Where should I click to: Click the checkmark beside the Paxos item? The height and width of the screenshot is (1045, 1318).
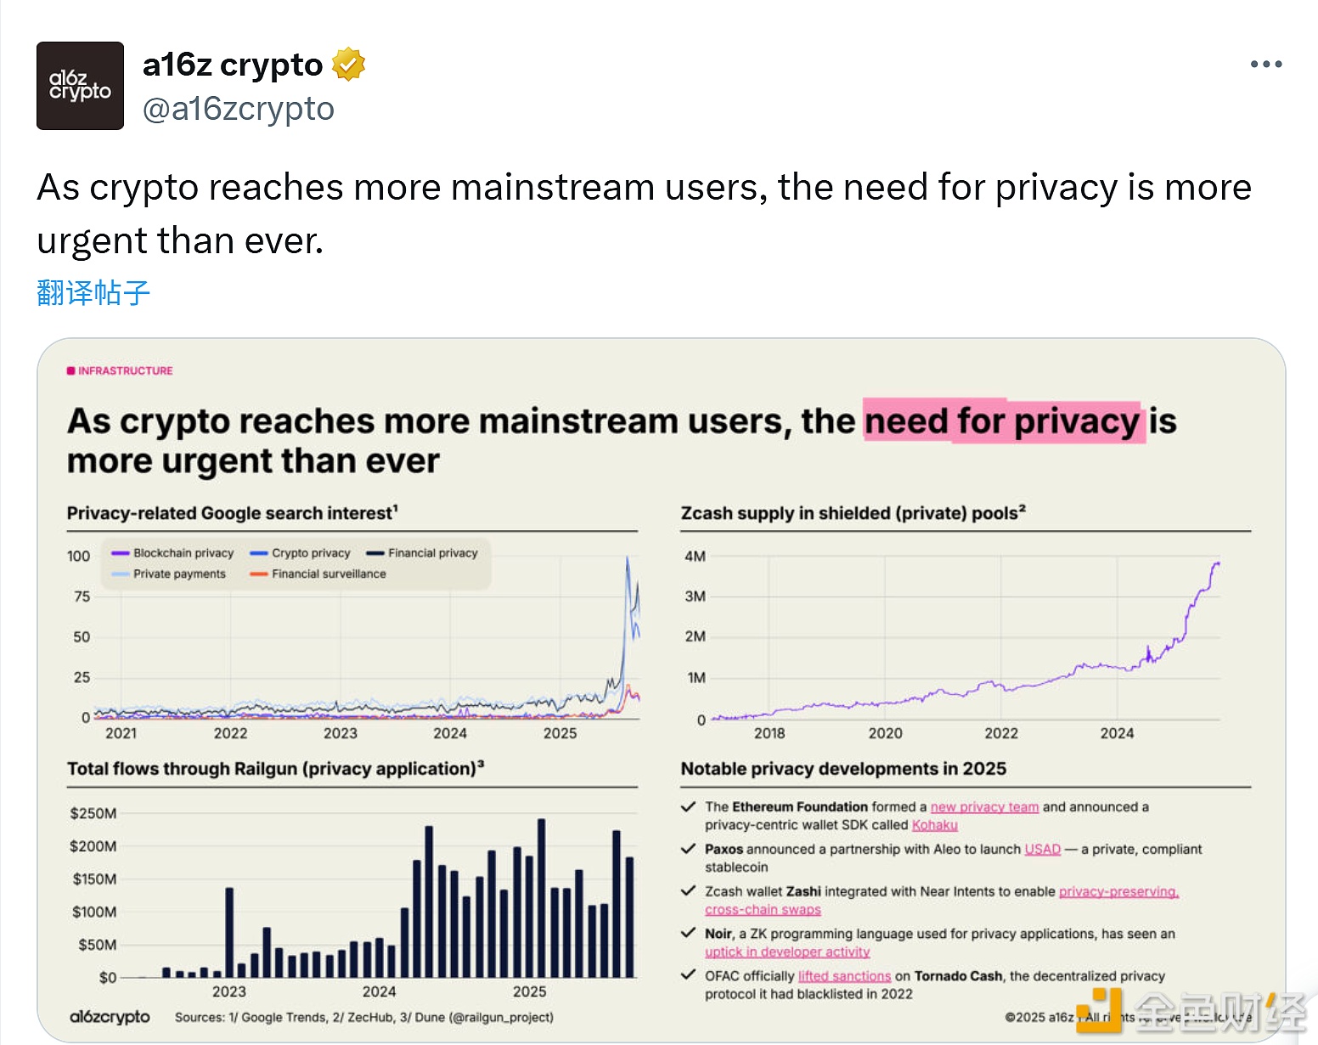(x=689, y=850)
